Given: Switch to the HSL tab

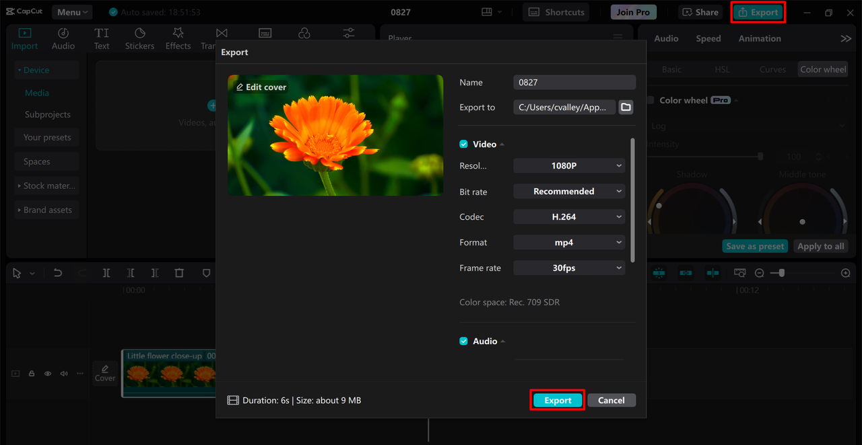Looking at the screenshot, I should click(x=722, y=69).
